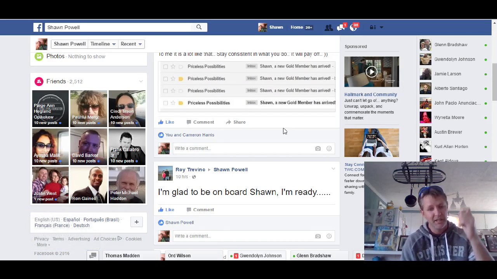
Task: Open Roy Trevino's profile link
Action: pos(190,169)
